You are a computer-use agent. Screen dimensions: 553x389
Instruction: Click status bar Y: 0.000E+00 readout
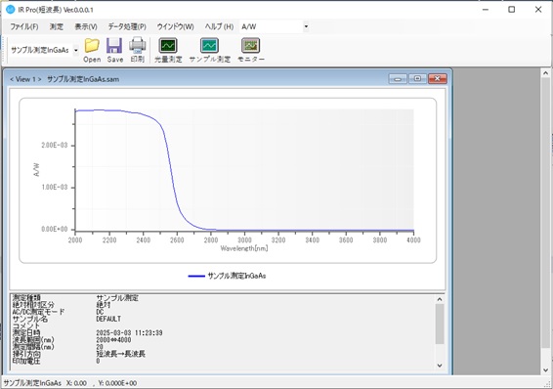[118, 383]
